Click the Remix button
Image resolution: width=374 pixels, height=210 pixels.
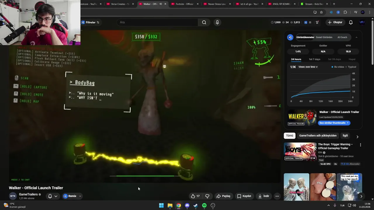click(70, 196)
